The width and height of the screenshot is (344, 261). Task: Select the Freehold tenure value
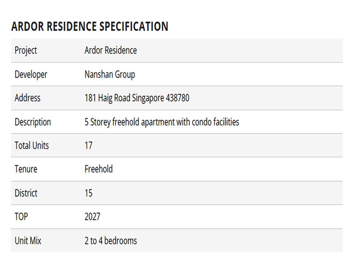pyautogui.click(x=98, y=169)
